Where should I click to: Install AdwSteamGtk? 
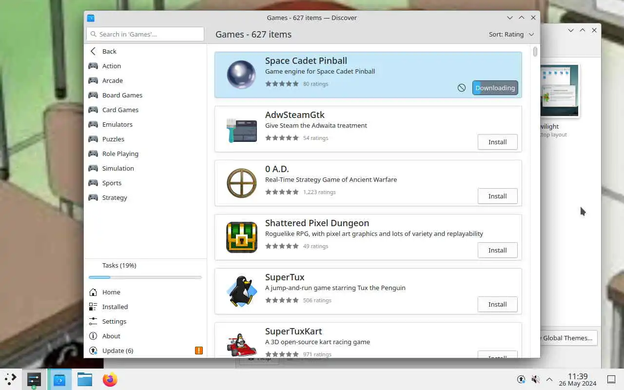click(497, 142)
